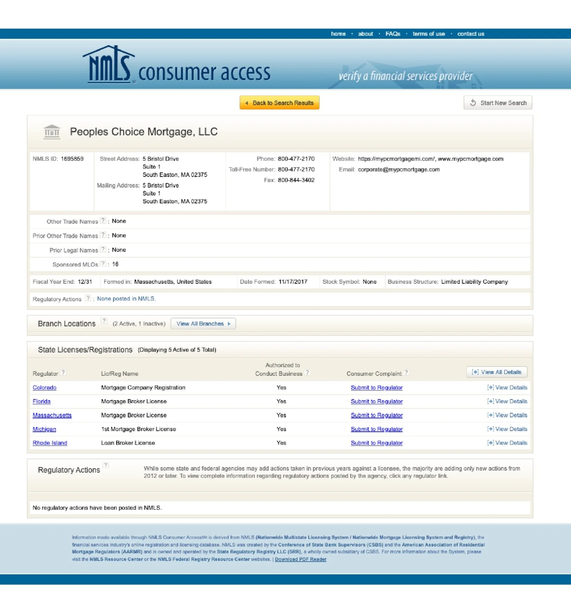Click Date Formed value 11/17/2017
The image size is (571, 603).
click(x=293, y=282)
